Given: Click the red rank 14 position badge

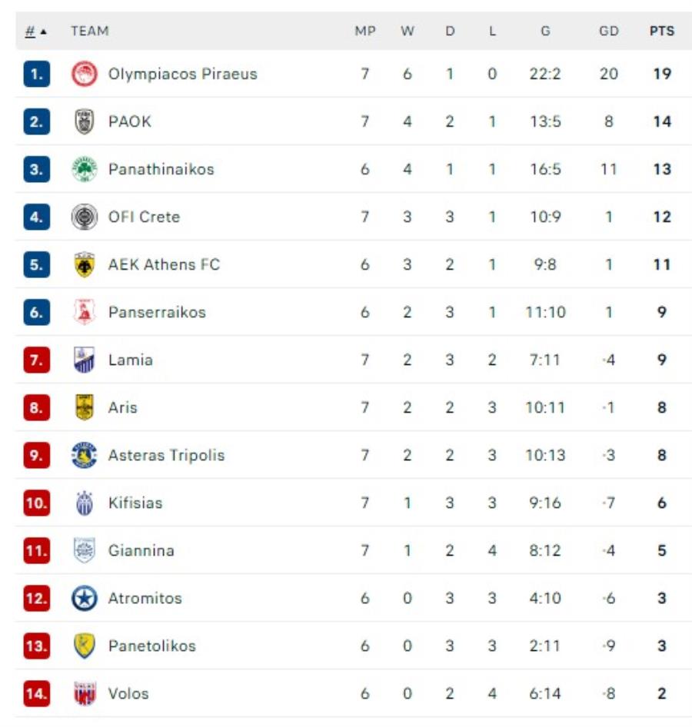Looking at the screenshot, I should coord(36,694).
